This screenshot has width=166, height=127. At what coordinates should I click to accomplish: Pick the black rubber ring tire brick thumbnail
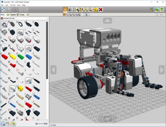(x=21, y=24)
